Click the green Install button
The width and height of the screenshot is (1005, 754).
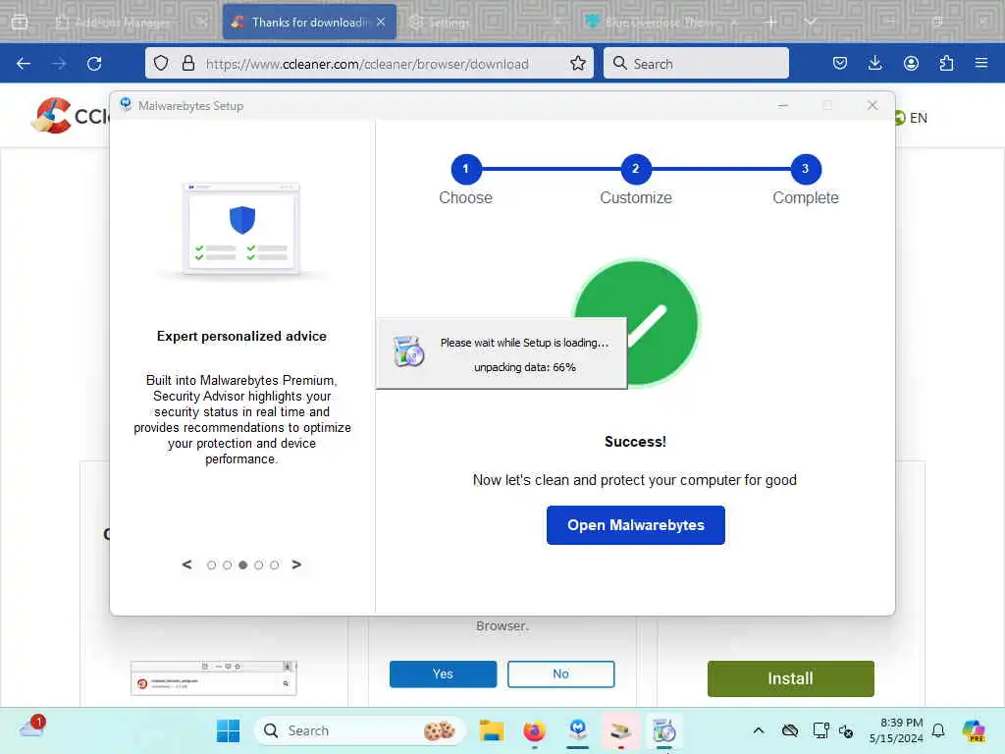tap(790, 678)
